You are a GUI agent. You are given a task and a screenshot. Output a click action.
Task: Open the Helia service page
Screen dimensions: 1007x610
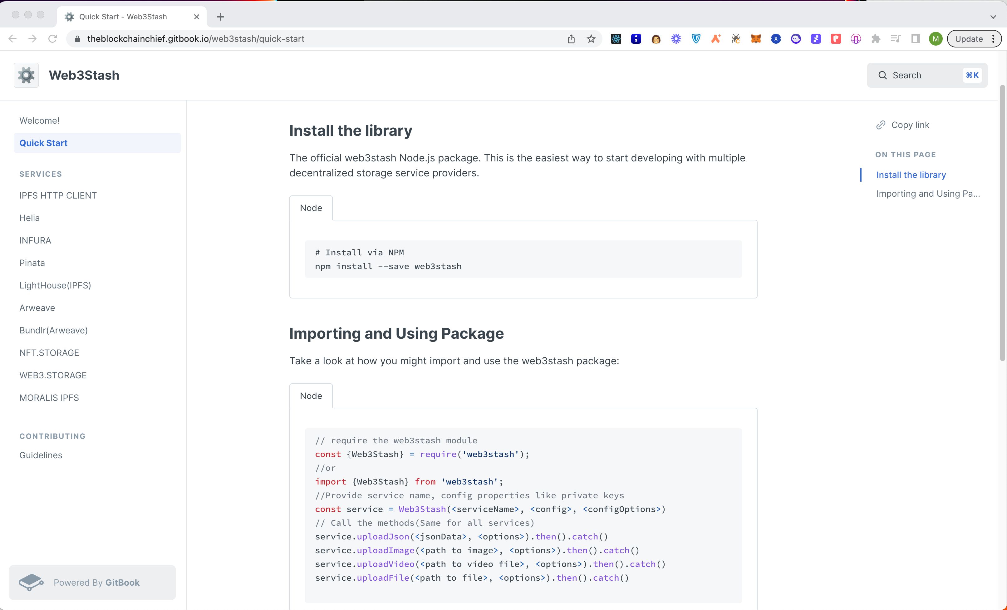point(29,218)
